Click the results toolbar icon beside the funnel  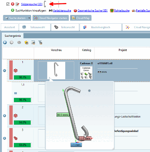coord(33,42)
